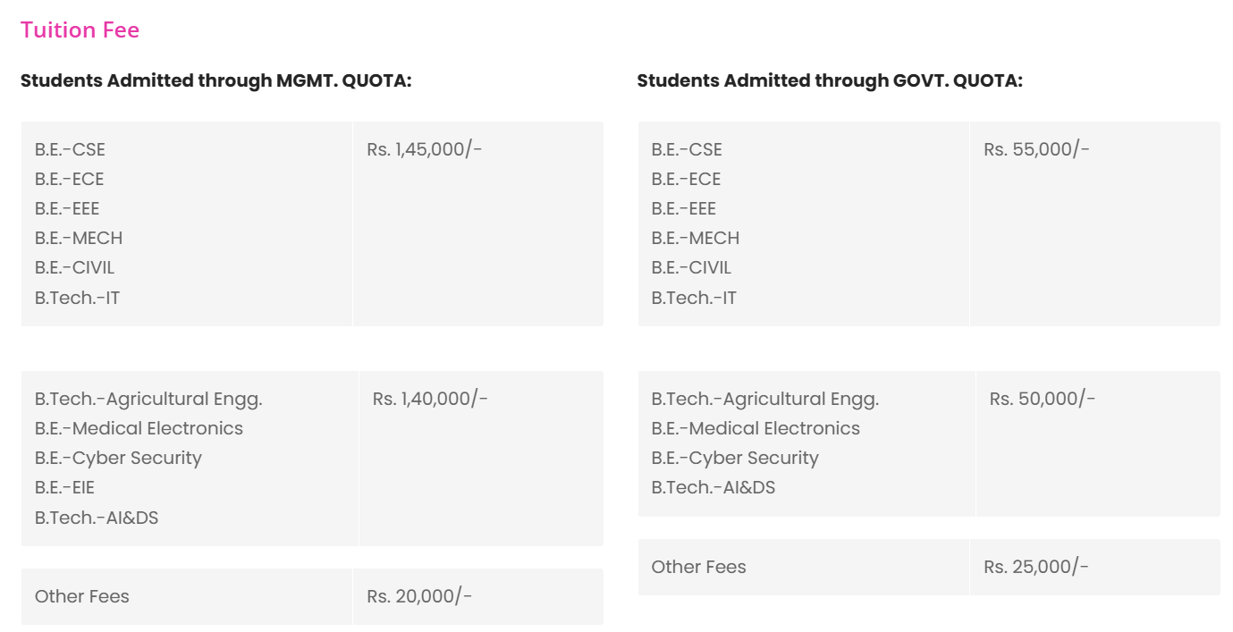Click the Rs. 1,45,000/- fee amount

tap(424, 149)
